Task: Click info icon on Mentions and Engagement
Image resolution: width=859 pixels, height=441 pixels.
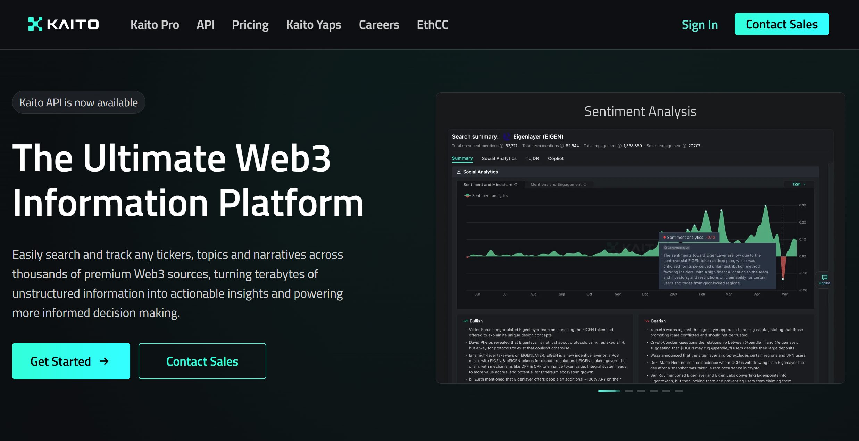Action: pos(585,184)
